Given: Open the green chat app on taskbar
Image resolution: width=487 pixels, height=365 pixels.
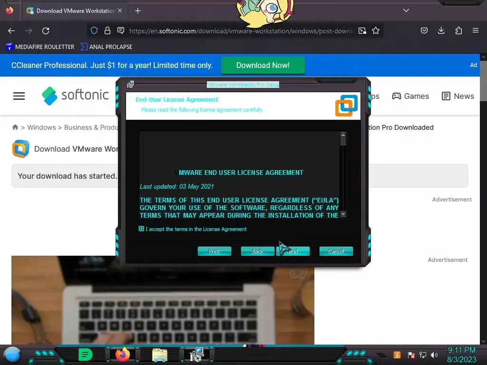Looking at the screenshot, I should 86,355.
